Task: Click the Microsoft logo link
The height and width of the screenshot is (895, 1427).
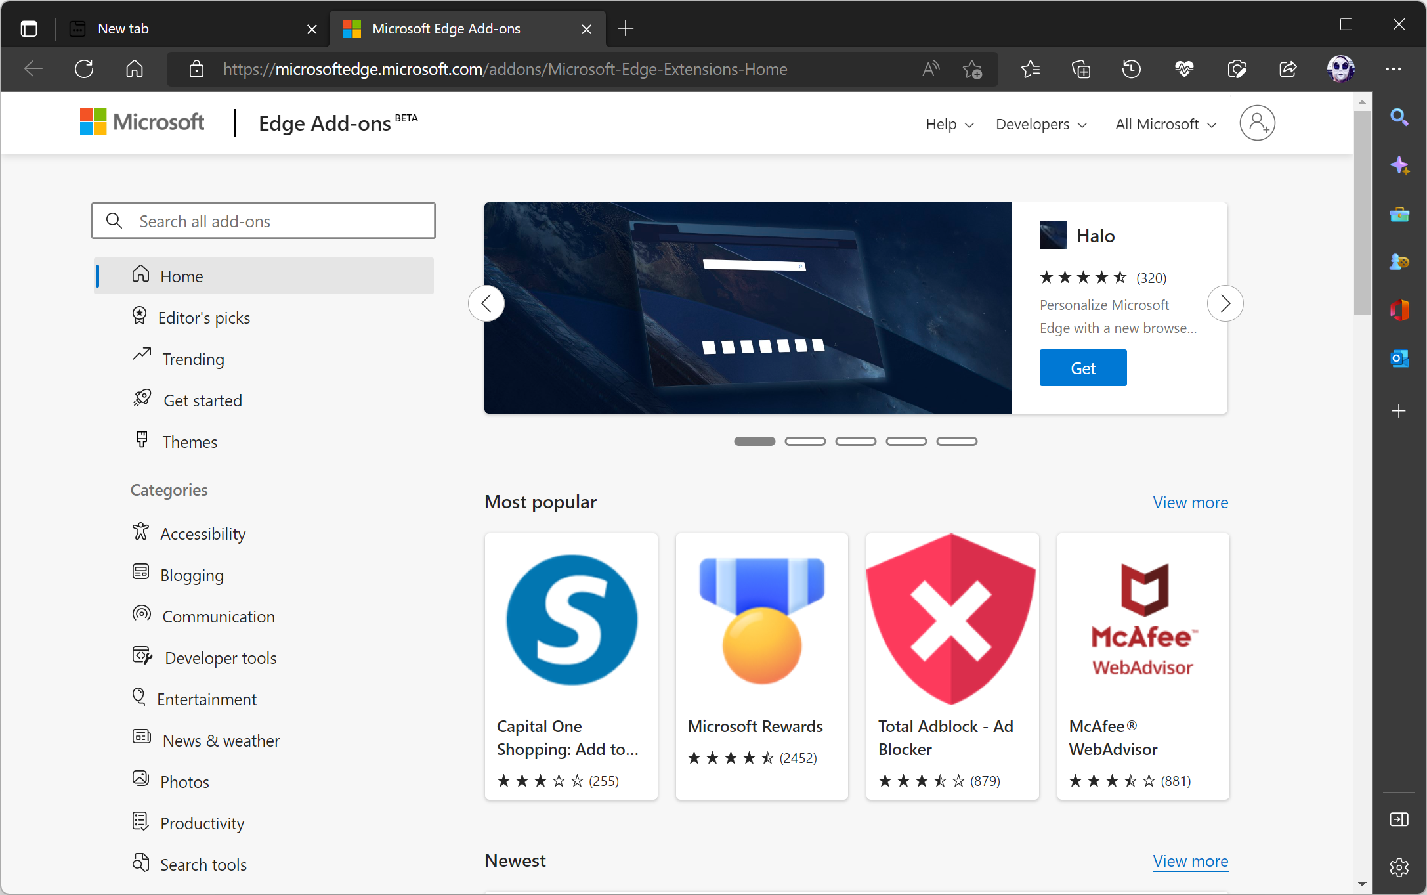Action: click(142, 122)
